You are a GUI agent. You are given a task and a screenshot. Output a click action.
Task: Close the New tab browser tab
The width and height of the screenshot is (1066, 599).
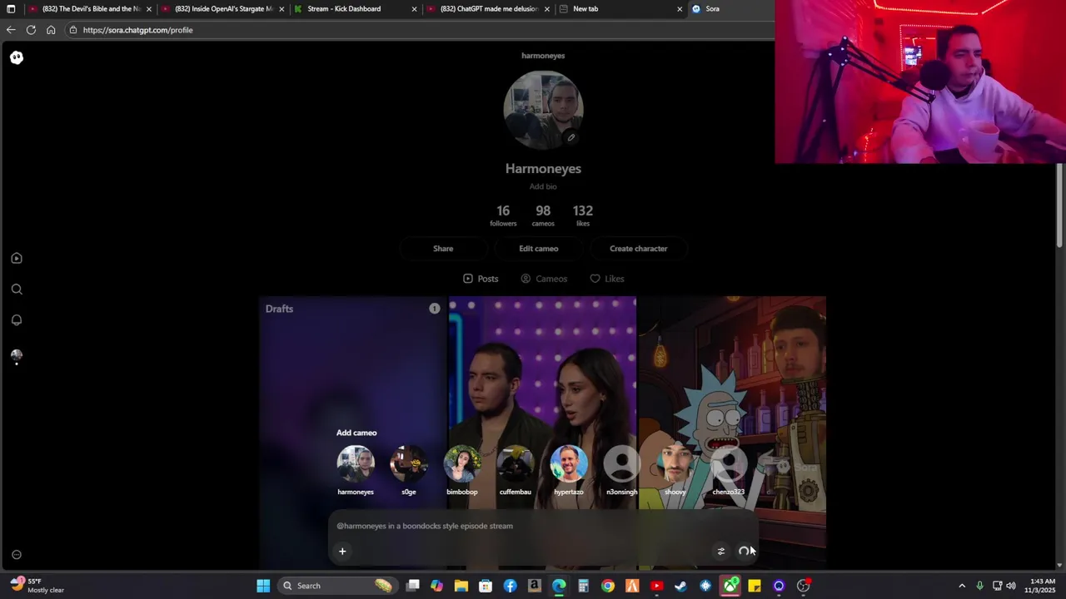[680, 9]
